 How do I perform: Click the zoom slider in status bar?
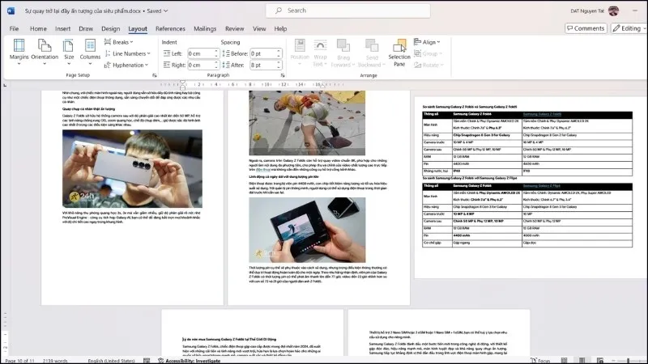[629, 361]
